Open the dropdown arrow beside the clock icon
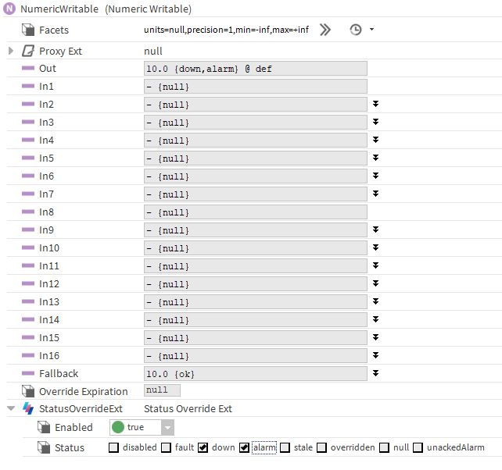502x470 pixels. [371, 30]
